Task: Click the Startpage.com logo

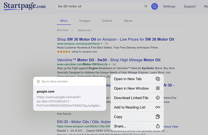Action: point(25,6)
